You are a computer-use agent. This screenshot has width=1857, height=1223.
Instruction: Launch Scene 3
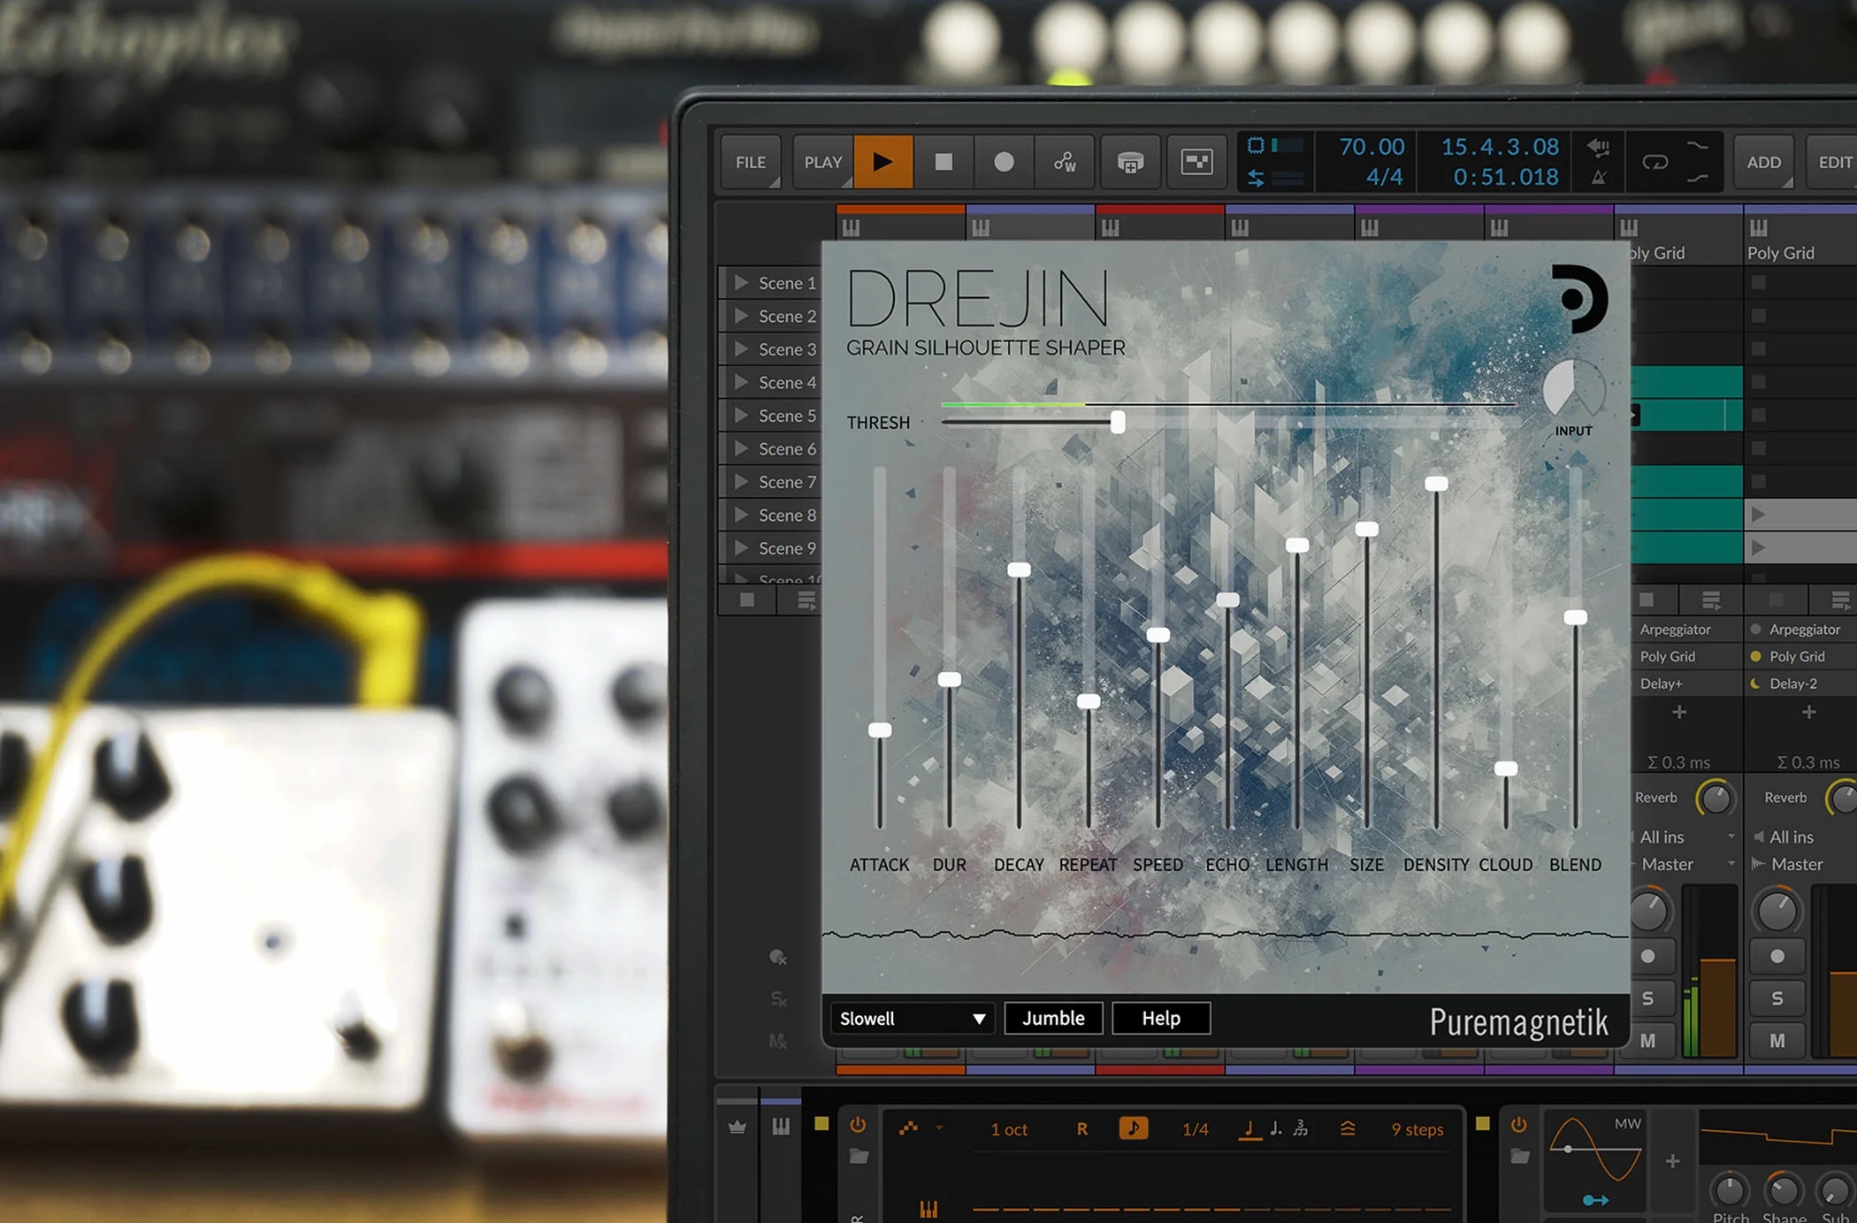pos(742,349)
